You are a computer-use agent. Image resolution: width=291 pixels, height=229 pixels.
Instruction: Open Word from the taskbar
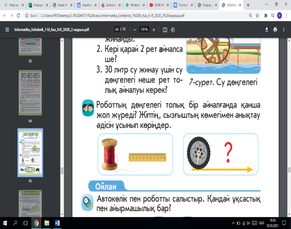tap(57, 223)
